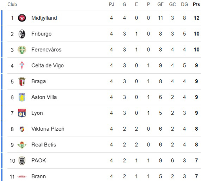Click Midtjylland's 12 points value
Image resolution: width=201 pixels, height=181 pixels.
click(196, 18)
